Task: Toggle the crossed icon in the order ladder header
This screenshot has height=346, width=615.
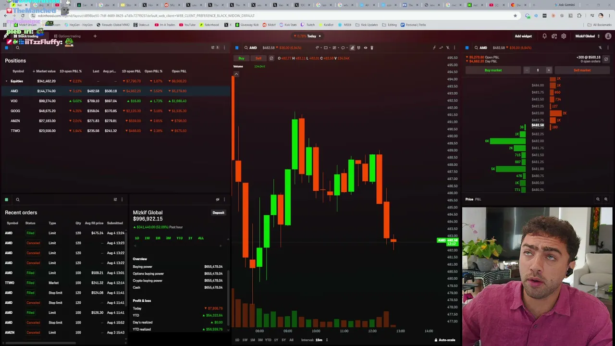Action: (x=600, y=48)
